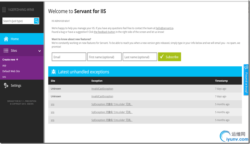Click second sns link in exceptions table

point(53,112)
